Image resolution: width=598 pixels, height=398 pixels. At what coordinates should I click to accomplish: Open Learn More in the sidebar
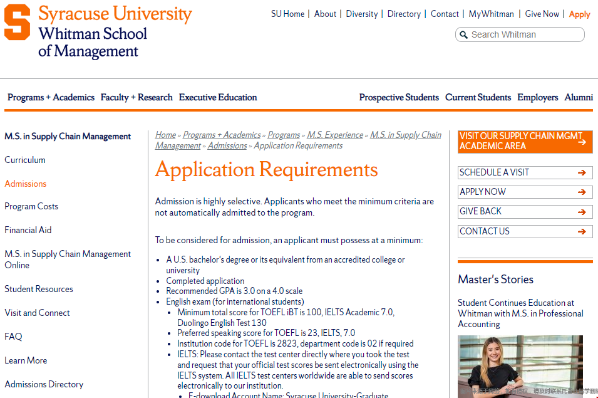pos(26,360)
